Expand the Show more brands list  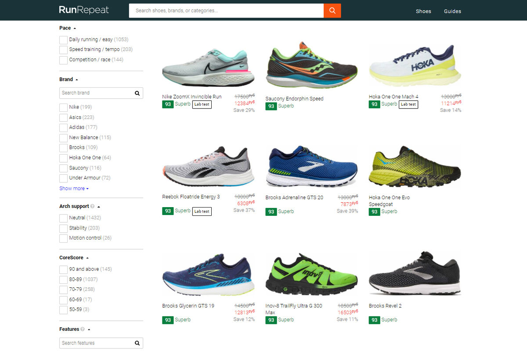click(74, 188)
